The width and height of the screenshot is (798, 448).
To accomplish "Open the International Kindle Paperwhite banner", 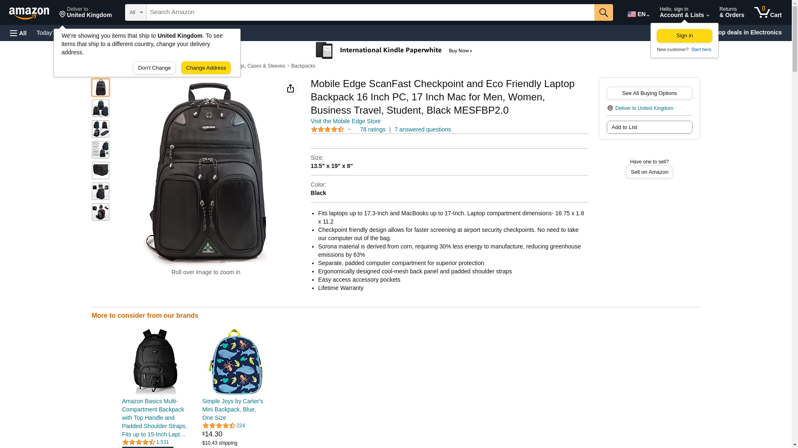I will tap(394, 51).
